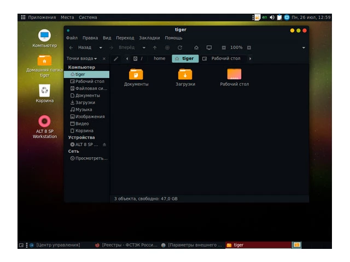Toggle the path edit pencil button
350x262 pixels.
(116, 58)
